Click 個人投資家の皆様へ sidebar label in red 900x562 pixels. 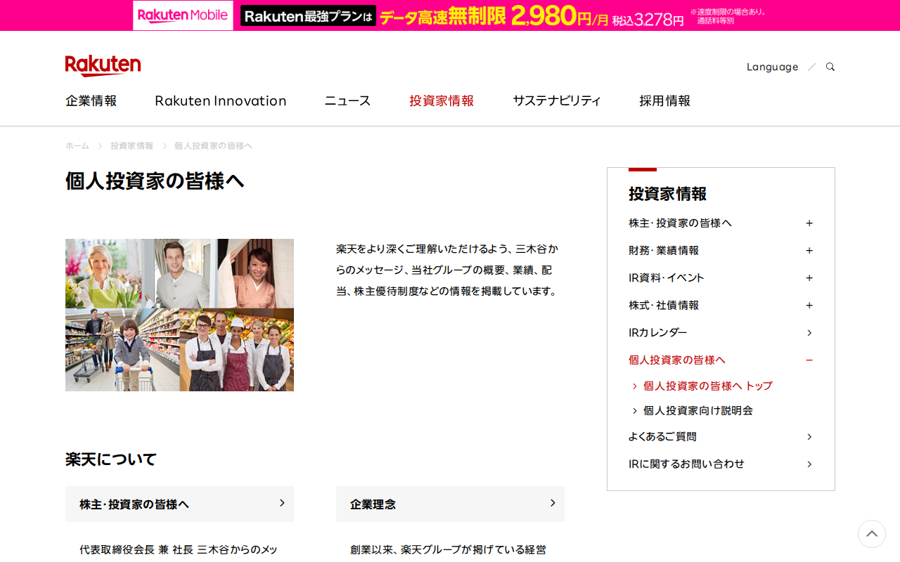click(x=677, y=360)
